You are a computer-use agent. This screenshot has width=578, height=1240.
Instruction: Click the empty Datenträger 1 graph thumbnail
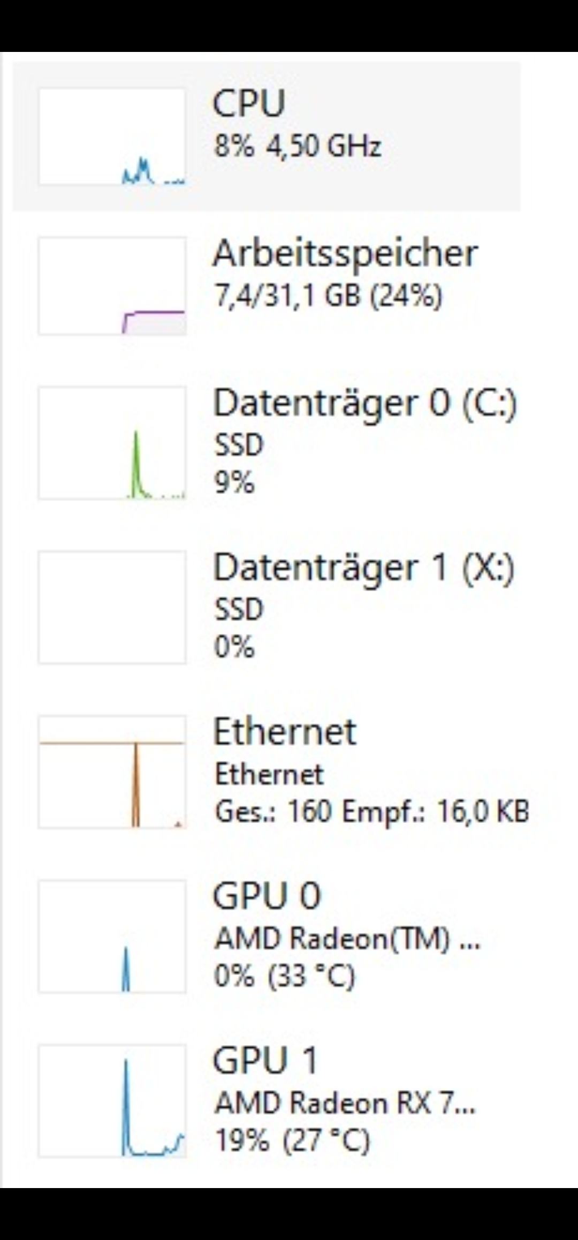tap(112, 607)
